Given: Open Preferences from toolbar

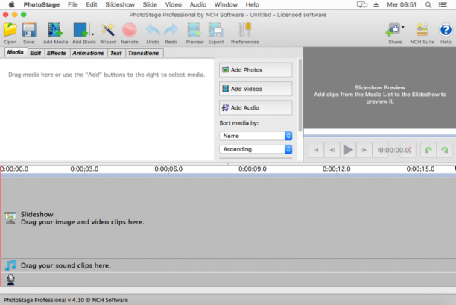Looking at the screenshot, I should 245,33.
